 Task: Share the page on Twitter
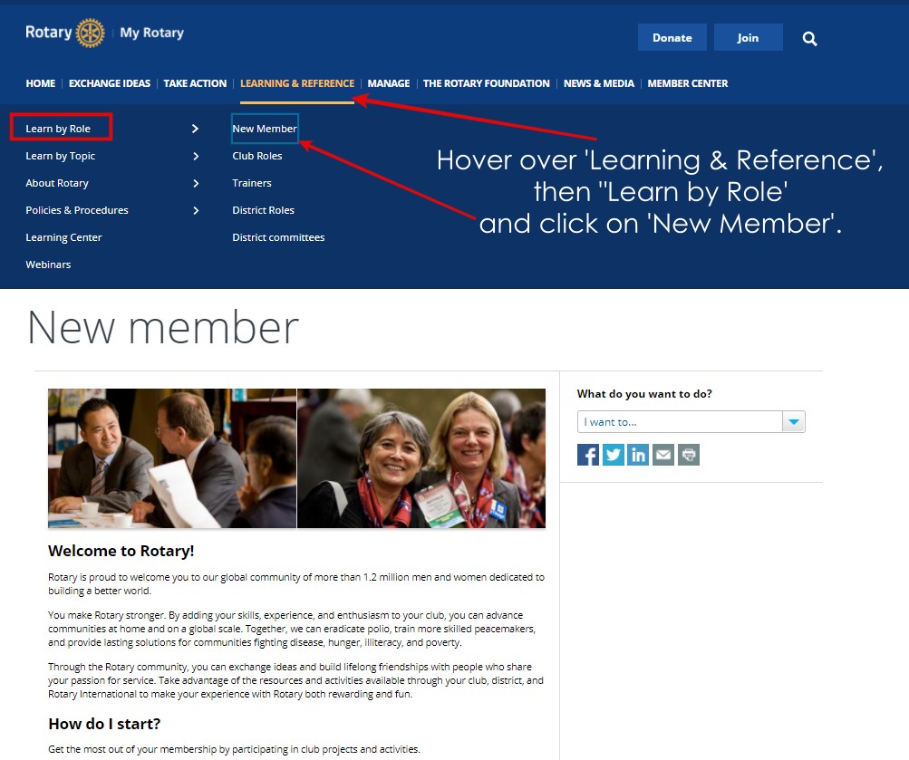[x=613, y=454]
